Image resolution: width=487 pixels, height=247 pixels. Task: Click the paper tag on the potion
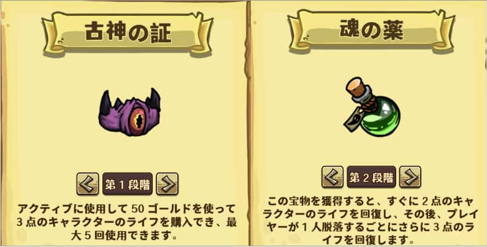coord(354,118)
